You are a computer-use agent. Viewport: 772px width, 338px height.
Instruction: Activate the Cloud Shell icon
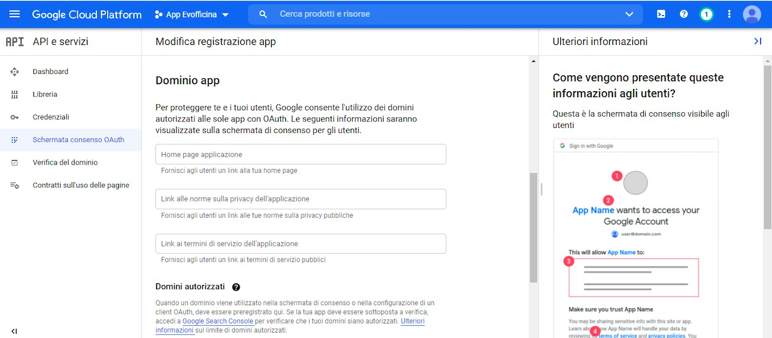(661, 14)
